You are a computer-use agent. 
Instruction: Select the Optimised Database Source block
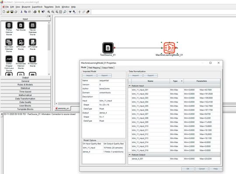point(9,42)
